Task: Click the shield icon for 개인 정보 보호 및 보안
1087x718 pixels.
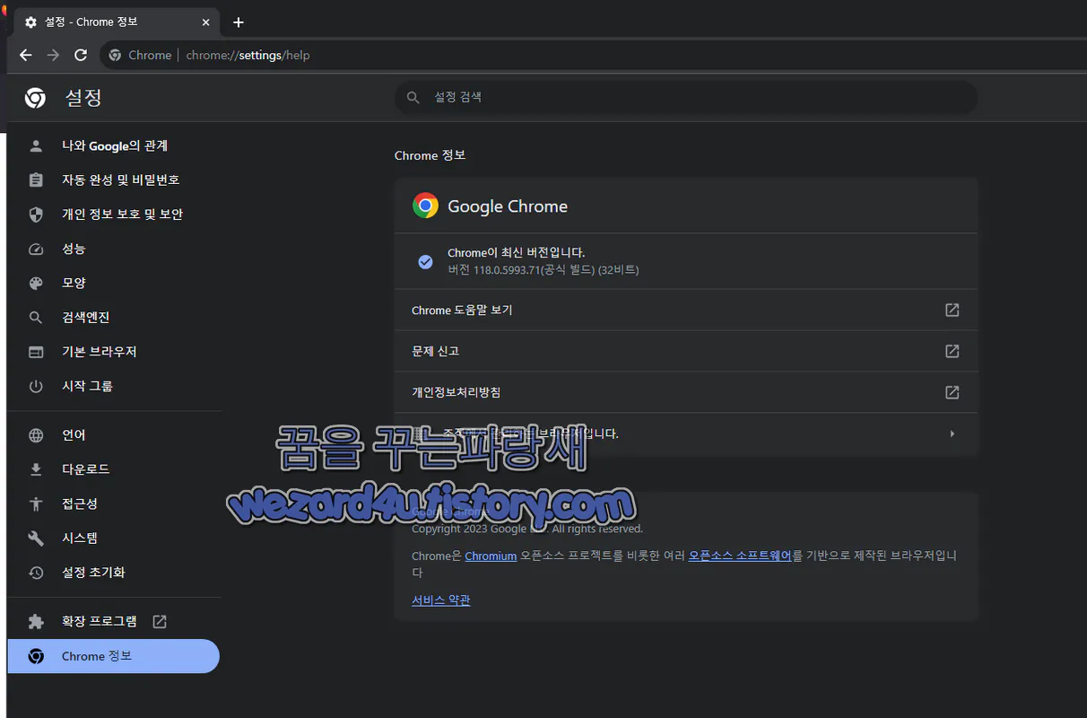Action: pyautogui.click(x=36, y=215)
